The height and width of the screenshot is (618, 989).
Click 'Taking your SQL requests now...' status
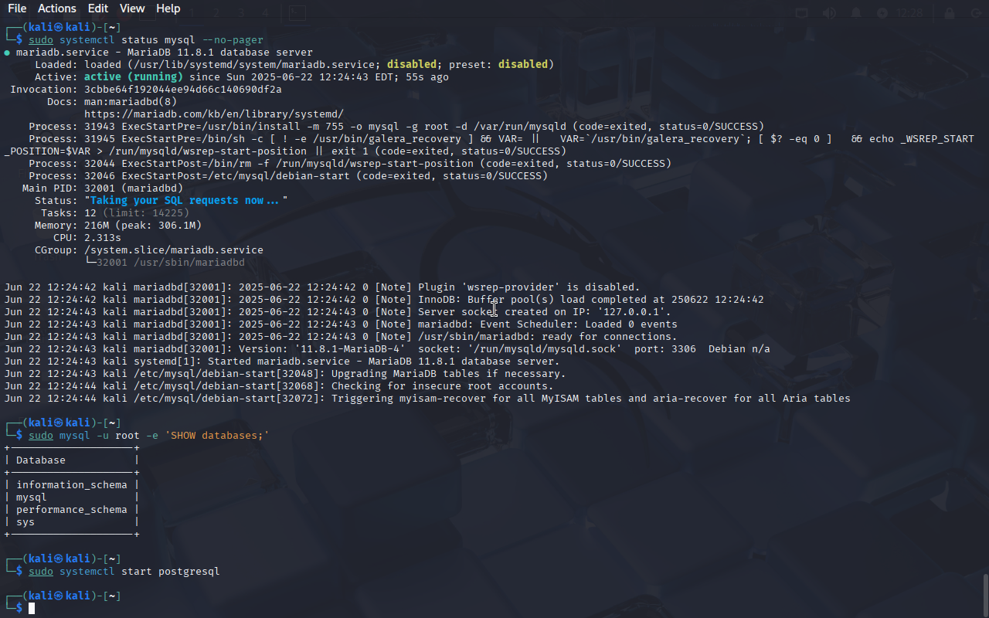[x=186, y=201]
